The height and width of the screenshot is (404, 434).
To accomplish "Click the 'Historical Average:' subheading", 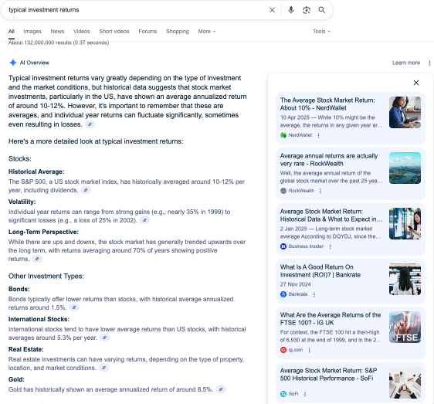I will tap(36, 171).
